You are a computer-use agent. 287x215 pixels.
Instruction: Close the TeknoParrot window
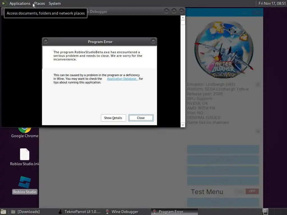pos(257,12)
